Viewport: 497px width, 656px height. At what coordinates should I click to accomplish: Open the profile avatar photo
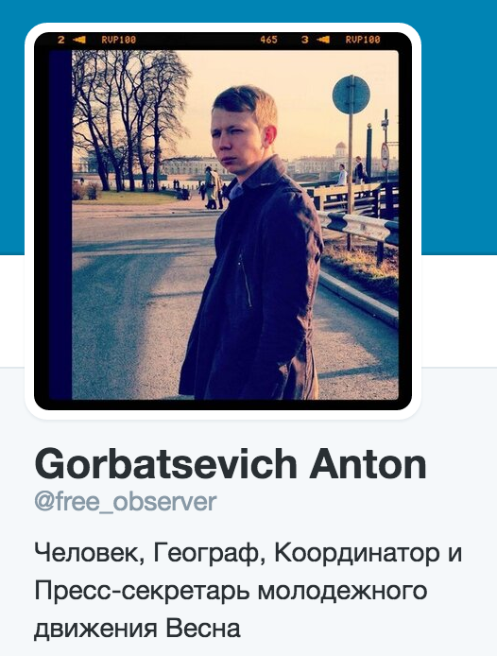[223, 221]
